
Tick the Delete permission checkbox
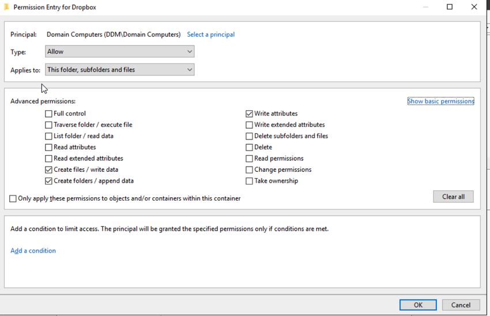click(x=249, y=147)
